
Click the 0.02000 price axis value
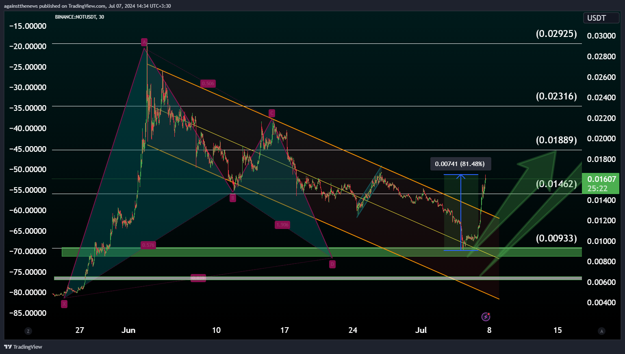(x=601, y=138)
